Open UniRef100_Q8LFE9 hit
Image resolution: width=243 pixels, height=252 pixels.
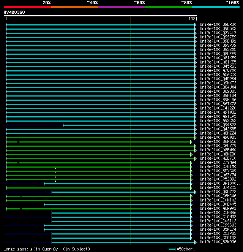pos(218,54)
